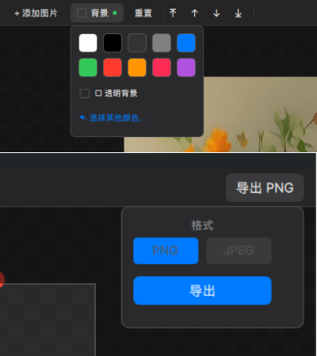The image size is (317, 356).
Task: Pick the black color swatch
Action: pyautogui.click(x=113, y=43)
